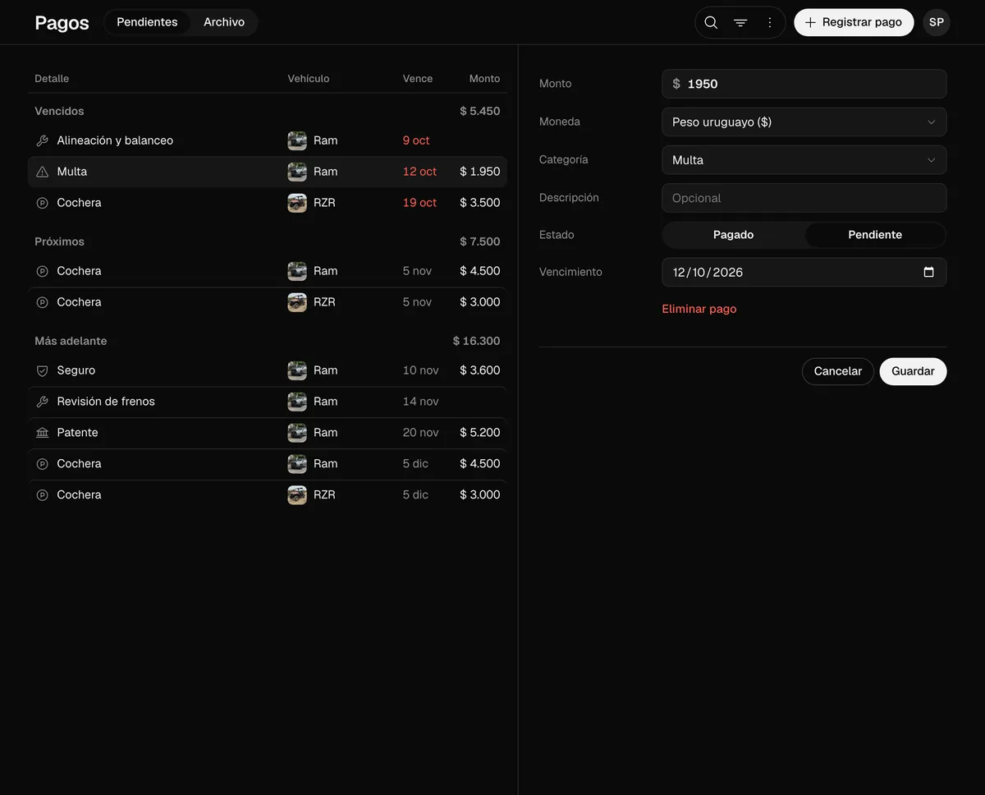Select the Seguro row text

pos(76,370)
